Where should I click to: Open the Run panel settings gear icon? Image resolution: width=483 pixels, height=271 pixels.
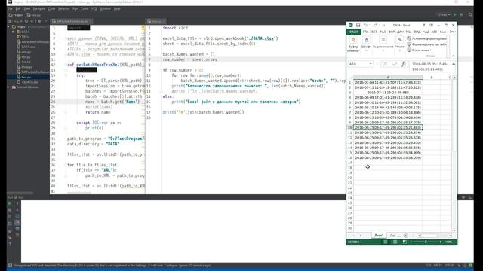[463, 197]
